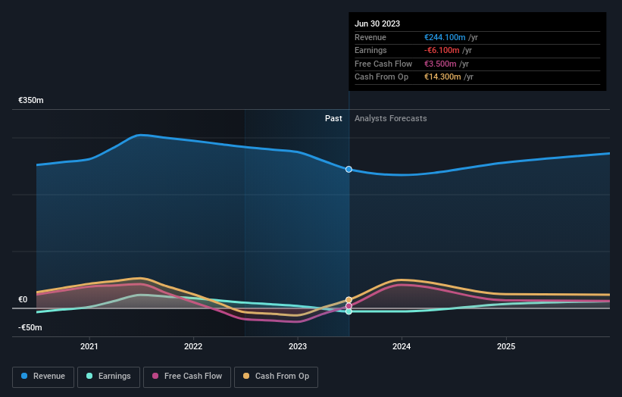
Task: Click the -€6.100m earnings value
Action: point(442,50)
